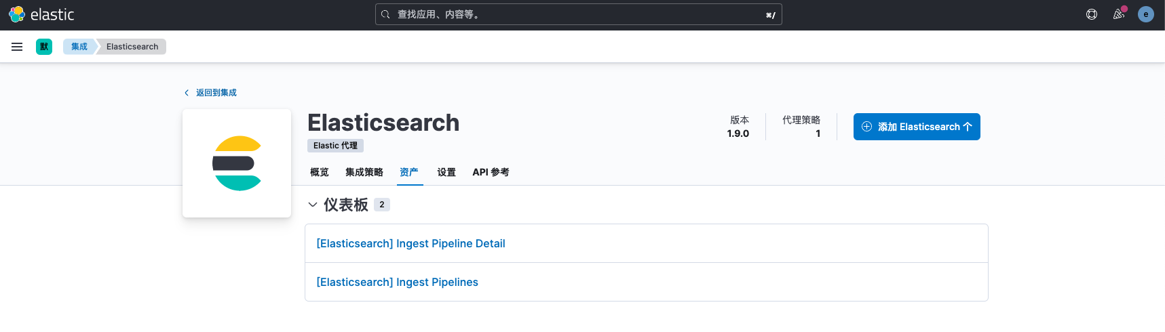
Task: Click 添加 Elasticsearch button
Action: pyautogui.click(x=917, y=127)
